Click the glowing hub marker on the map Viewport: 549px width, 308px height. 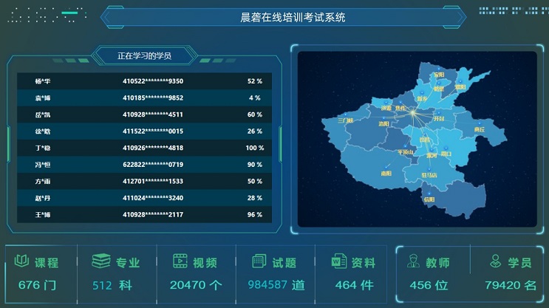(x=414, y=113)
